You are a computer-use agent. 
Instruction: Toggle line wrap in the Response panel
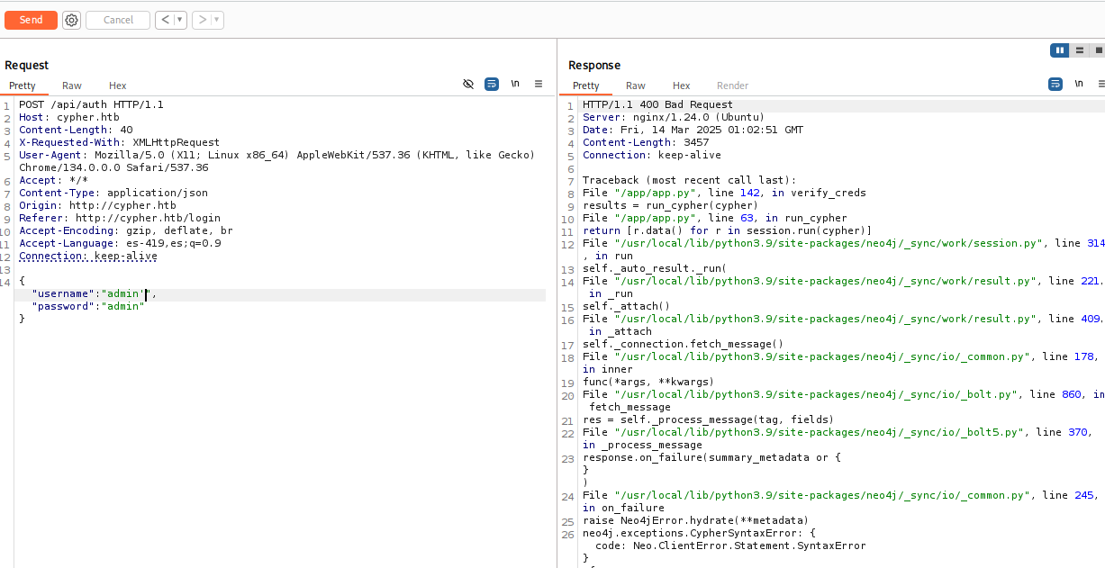coord(1055,84)
